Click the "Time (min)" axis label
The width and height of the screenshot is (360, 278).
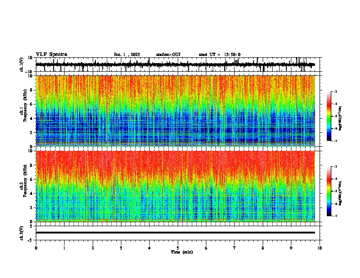coord(182,252)
